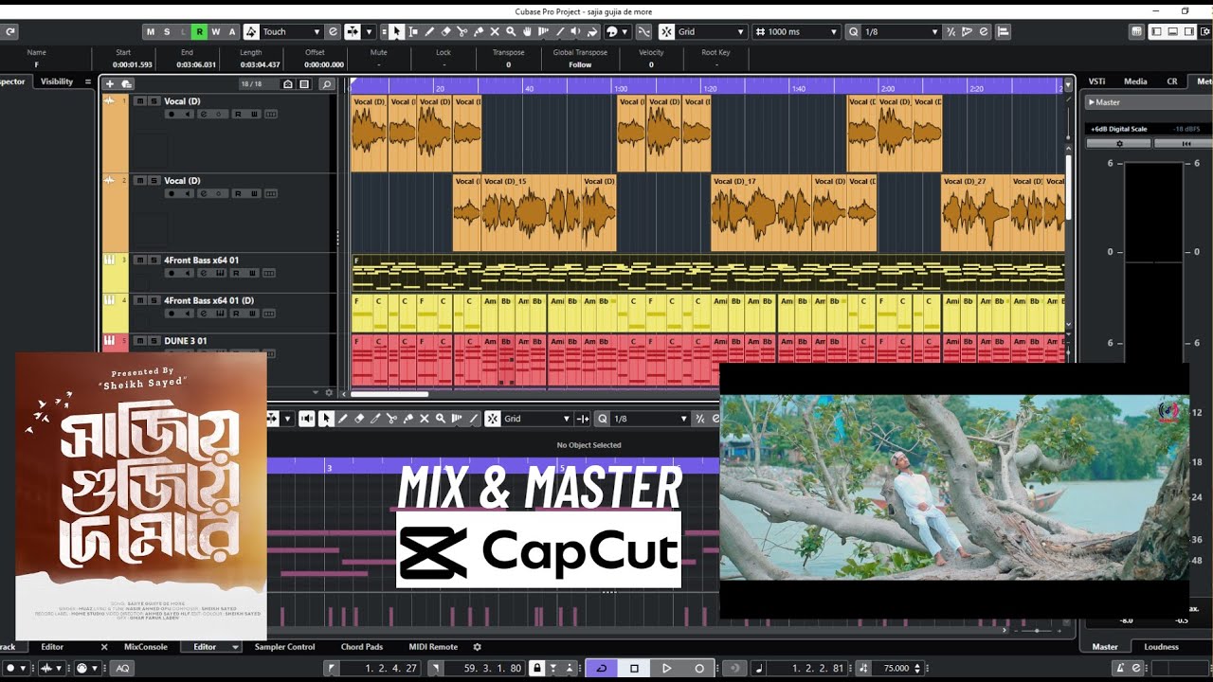
Task: Open the Find Tracks search icon
Action: pyautogui.click(x=326, y=84)
